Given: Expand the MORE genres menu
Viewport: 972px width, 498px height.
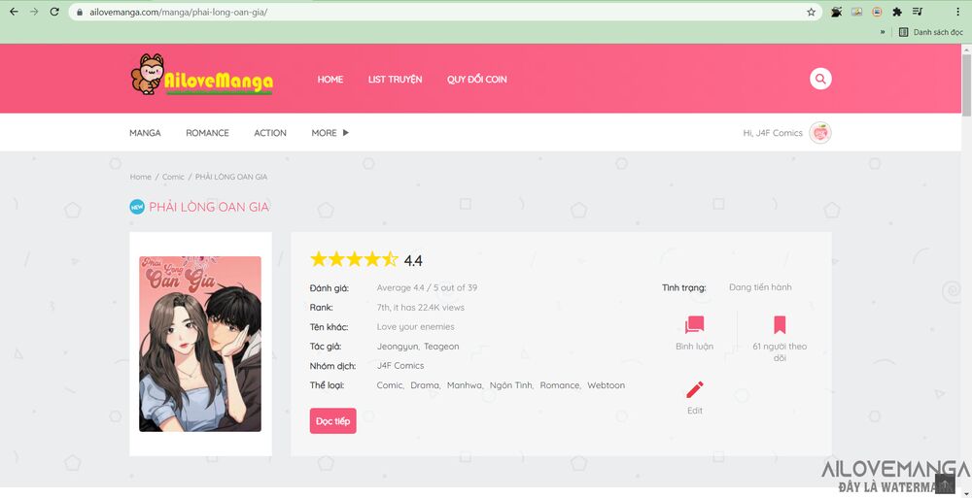Looking at the screenshot, I should [330, 133].
